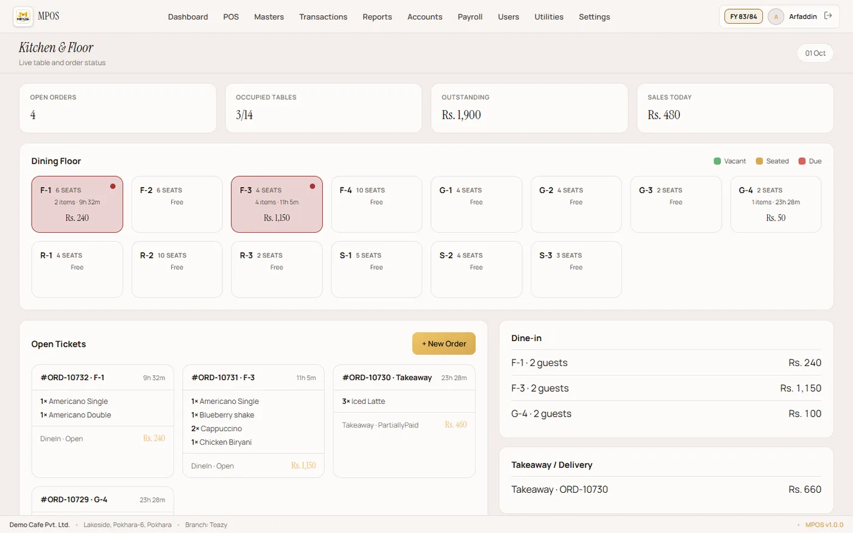The width and height of the screenshot is (853, 533).
Task: Select the 2-seat table G-3
Action: tap(676, 204)
